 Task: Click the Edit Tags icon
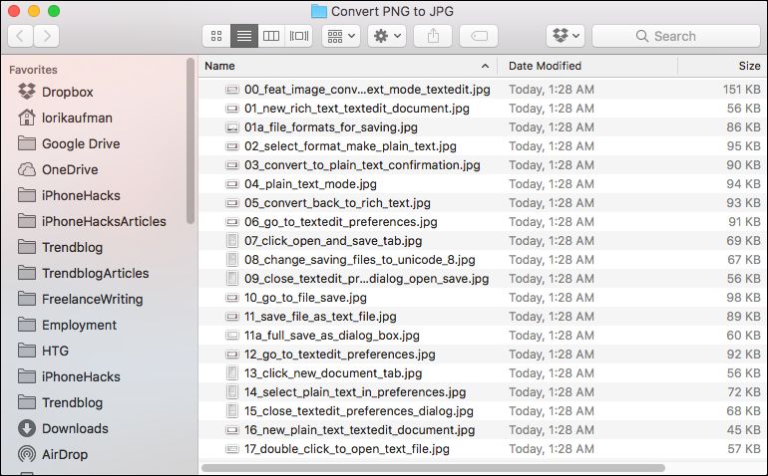(478, 36)
